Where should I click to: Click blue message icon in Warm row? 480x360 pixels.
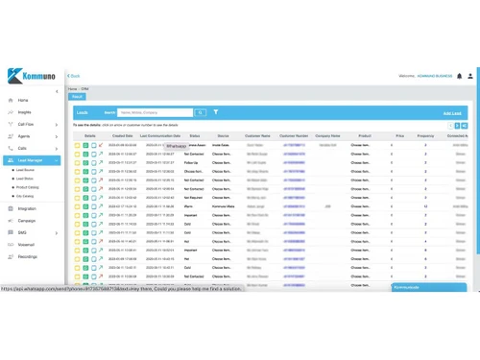pos(94,206)
